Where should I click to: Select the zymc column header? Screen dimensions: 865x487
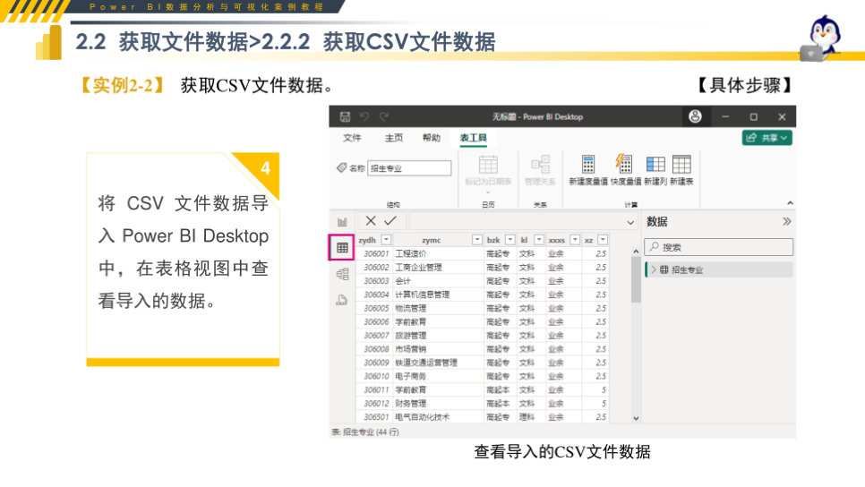432,240
